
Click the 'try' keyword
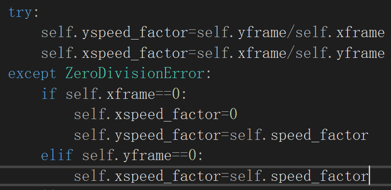point(20,13)
